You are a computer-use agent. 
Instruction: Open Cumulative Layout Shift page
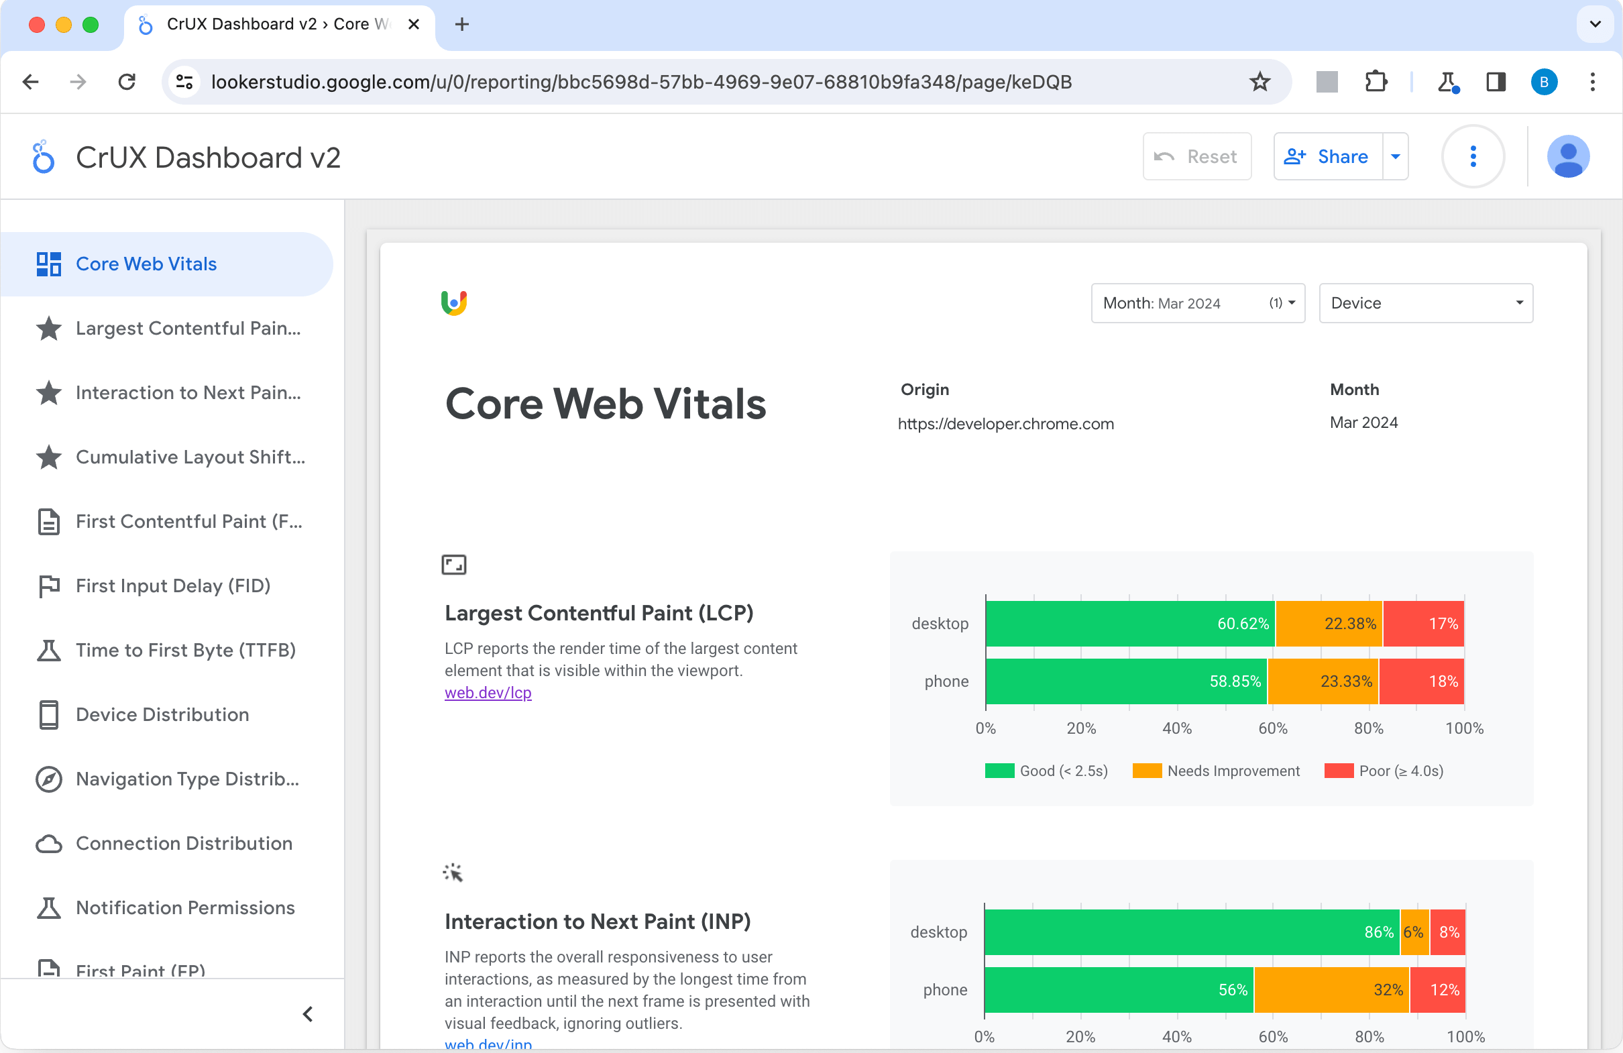pos(166,457)
